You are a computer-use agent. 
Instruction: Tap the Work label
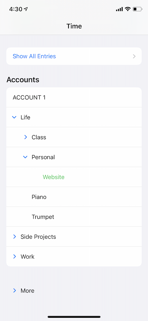pos(27,257)
